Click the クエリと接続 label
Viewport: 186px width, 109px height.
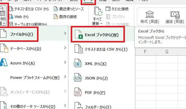pyautogui.click(x=120, y=9)
